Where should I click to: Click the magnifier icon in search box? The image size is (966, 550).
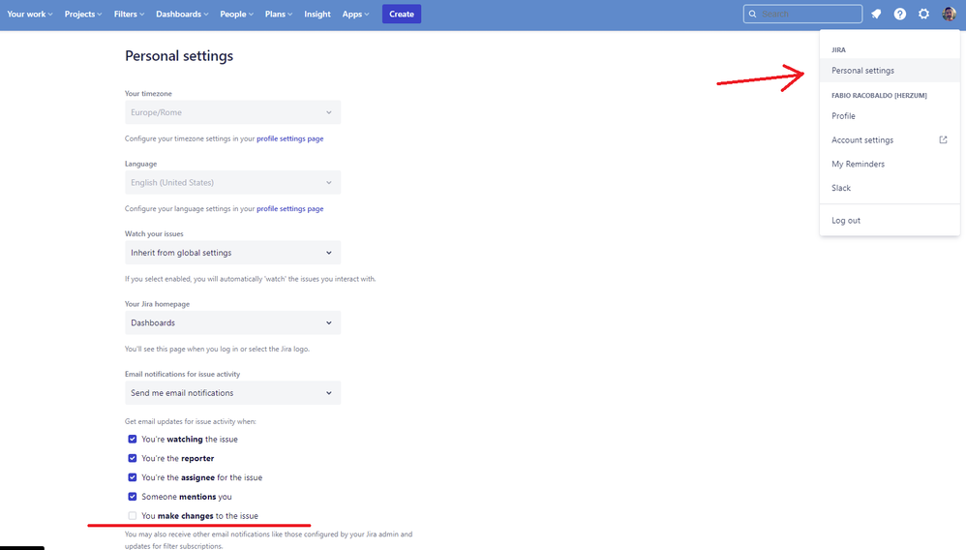coord(752,14)
